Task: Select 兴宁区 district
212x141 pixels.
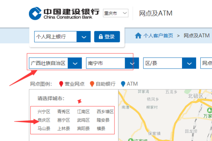Action: pos(44,112)
